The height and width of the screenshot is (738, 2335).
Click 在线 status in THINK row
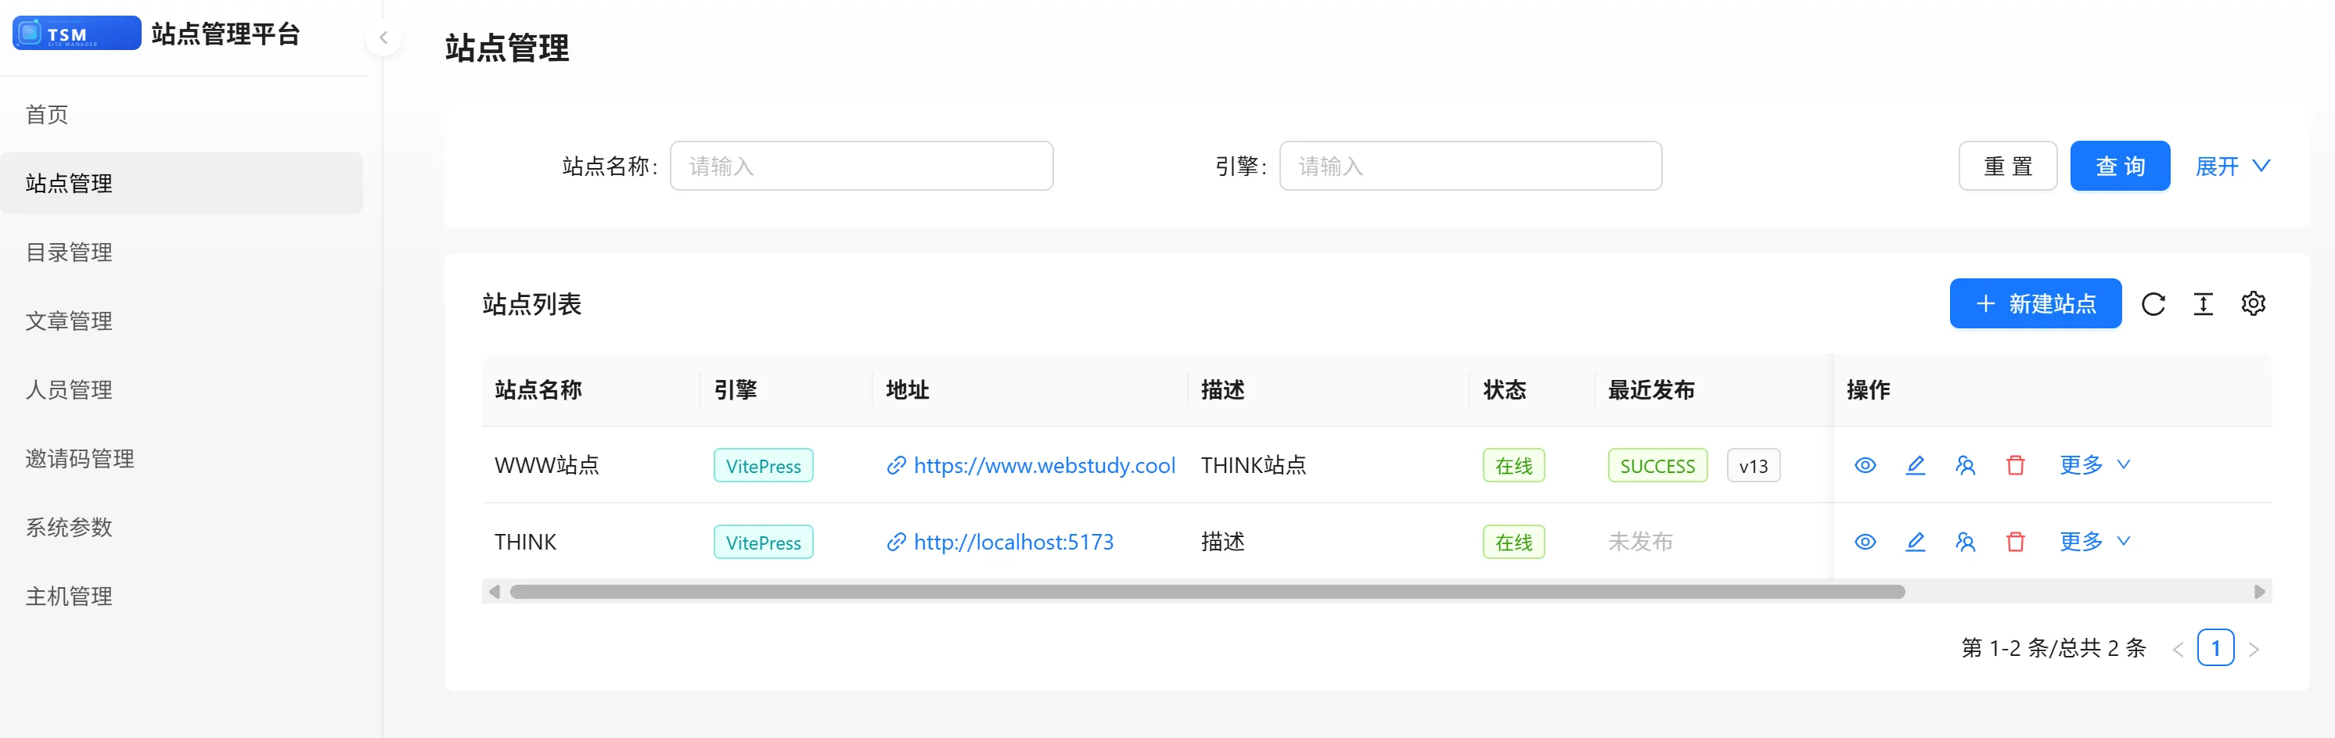tap(1513, 542)
